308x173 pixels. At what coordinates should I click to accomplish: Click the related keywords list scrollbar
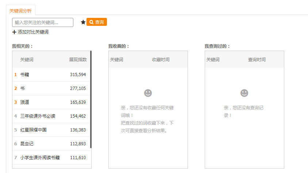(x=91, y=99)
